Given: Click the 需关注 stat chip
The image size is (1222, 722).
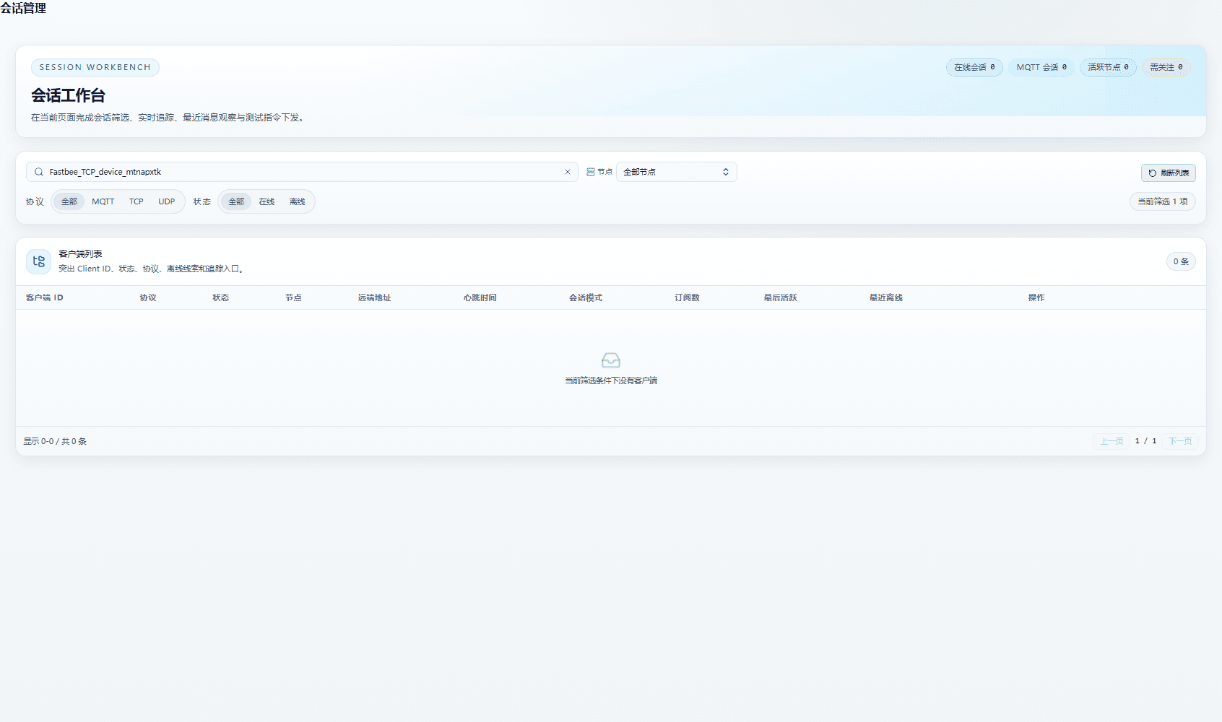Looking at the screenshot, I should click(1166, 67).
